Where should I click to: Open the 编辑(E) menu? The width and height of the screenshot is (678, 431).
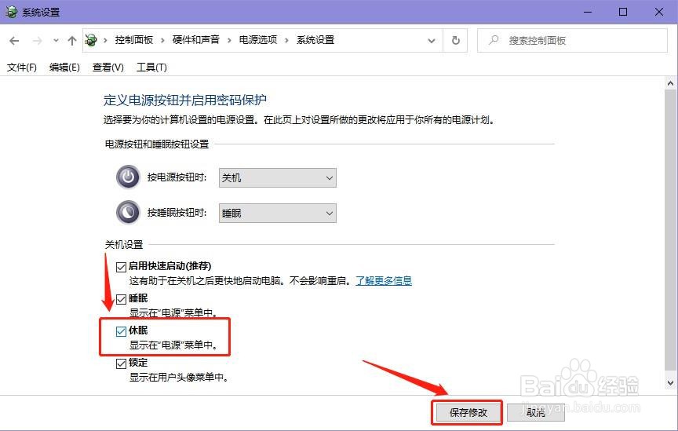click(64, 68)
